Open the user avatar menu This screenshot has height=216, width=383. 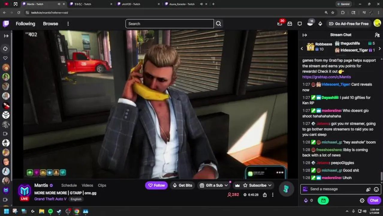click(x=377, y=24)
